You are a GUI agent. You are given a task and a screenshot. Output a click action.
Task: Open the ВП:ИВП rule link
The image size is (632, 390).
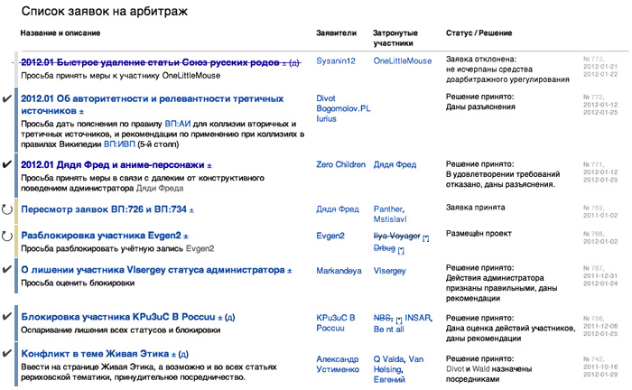(118, 144)
